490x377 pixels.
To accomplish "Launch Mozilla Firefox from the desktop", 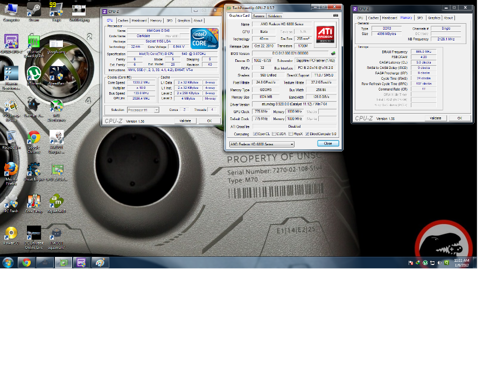I will click(11, 174).
